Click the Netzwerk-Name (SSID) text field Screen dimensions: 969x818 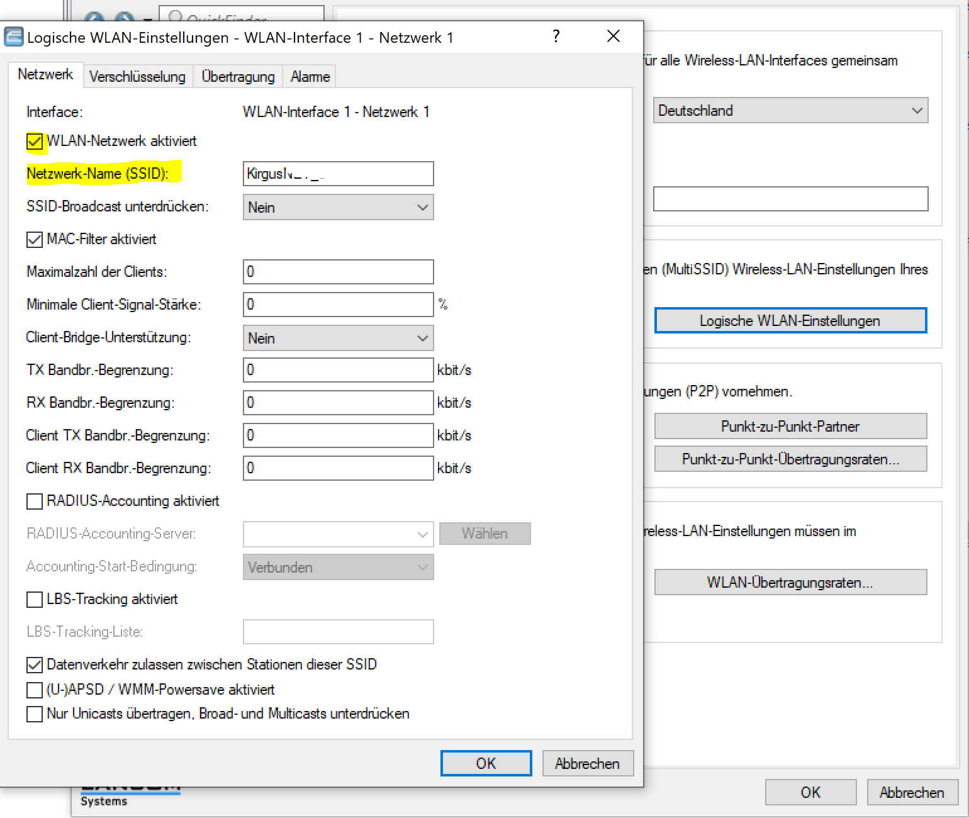pyautogui.click(x=338, y=174)
